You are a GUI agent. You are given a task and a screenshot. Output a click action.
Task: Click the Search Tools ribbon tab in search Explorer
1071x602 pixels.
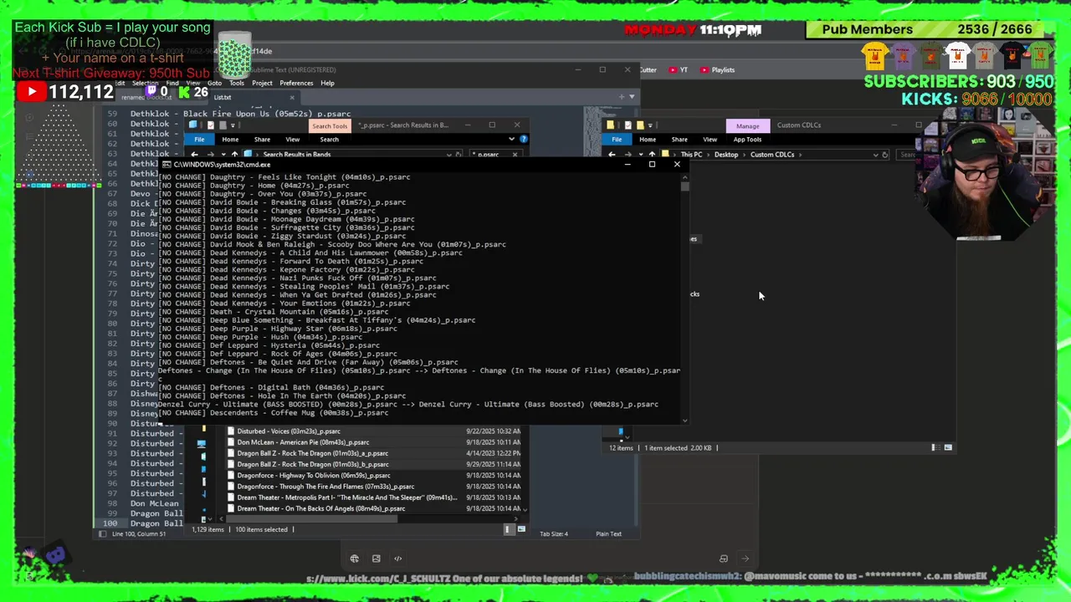pyautogui.click(x=329, y=125)
